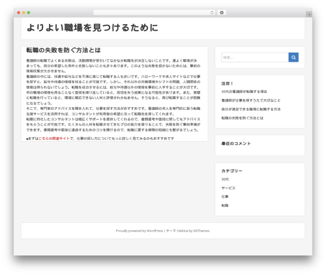
Task: Click the blue search magnifier button
Action: point(293,57)
